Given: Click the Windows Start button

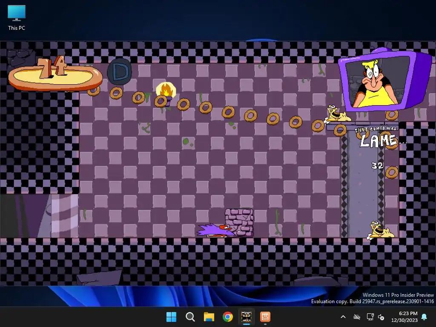Looking at the screenshot, I should coord(171,317).
